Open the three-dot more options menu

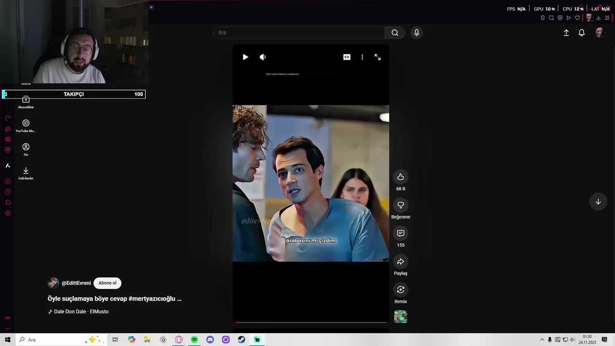click(362, 57)
